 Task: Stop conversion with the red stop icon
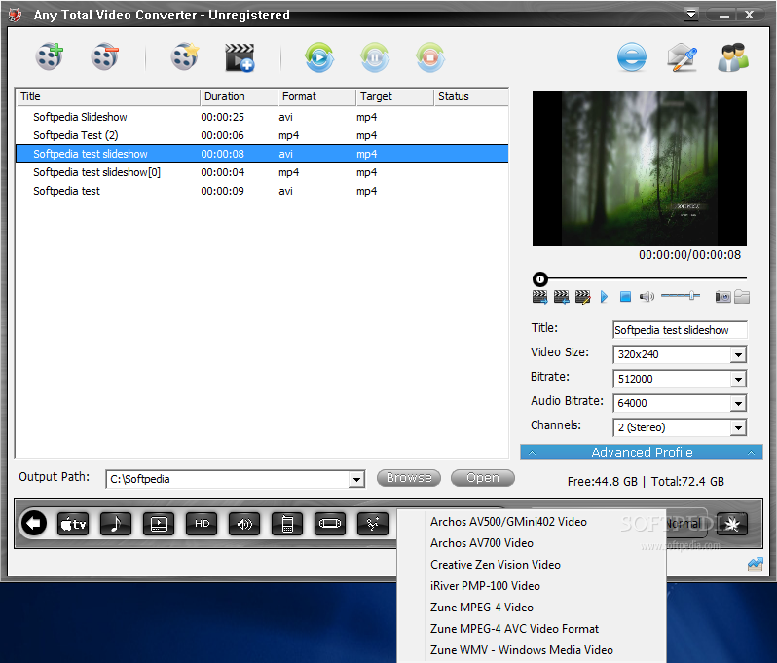click(430, 57)
